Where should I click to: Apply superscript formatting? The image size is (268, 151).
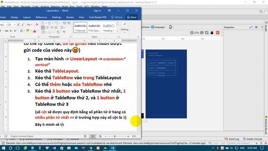pyautogui.click(x=15, y=31)
